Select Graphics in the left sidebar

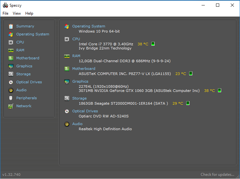click(x=24, y=66)
